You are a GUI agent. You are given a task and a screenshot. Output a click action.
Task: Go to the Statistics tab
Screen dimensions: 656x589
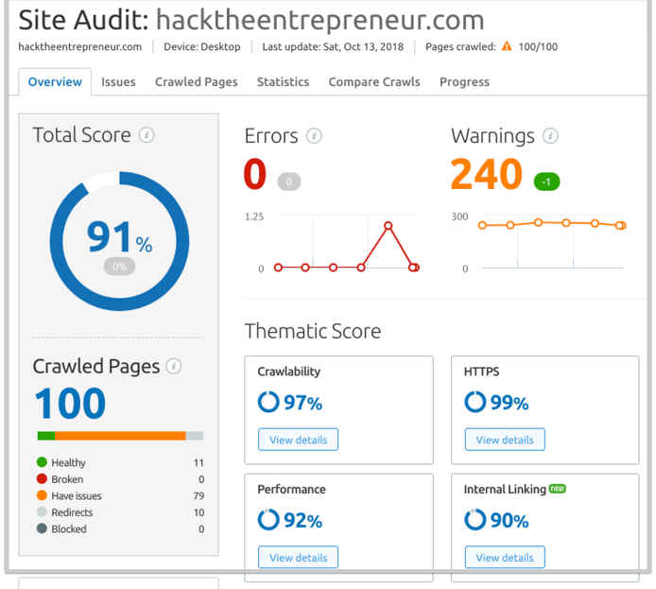[283, 82]
